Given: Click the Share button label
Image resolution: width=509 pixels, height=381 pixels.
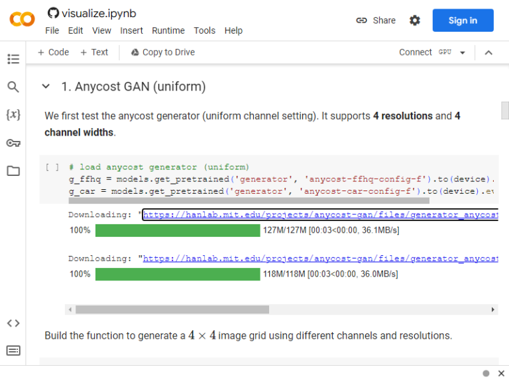Looking at the screenshot, I should pyautogui.click(x=384, y=21).
